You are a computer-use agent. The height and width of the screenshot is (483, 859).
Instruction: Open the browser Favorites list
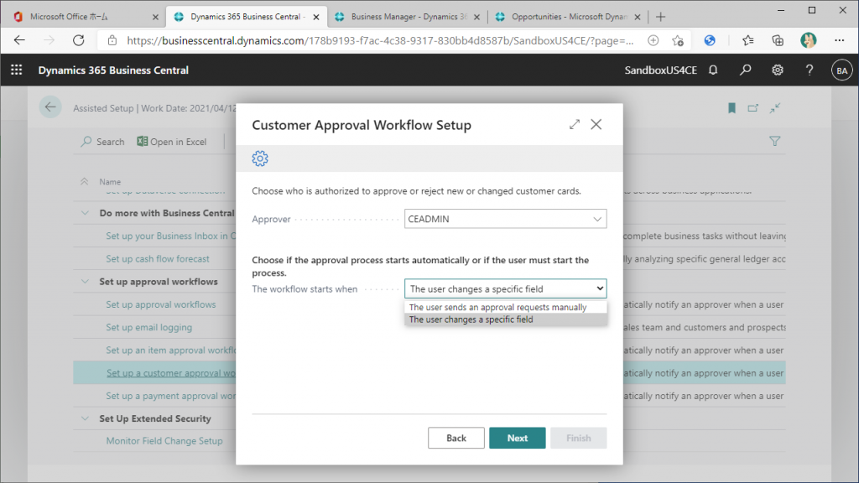[747, 40]
